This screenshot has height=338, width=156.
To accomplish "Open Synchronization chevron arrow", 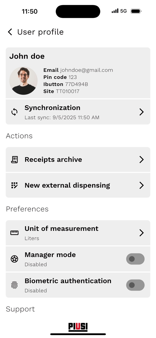I will [x=142, y=112].
